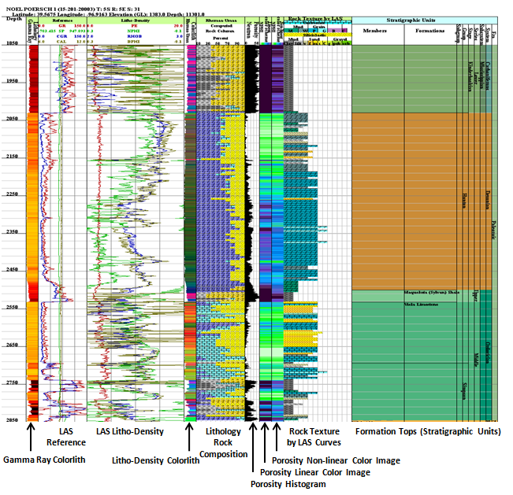Click the DPHI curve label

(133, 42)
